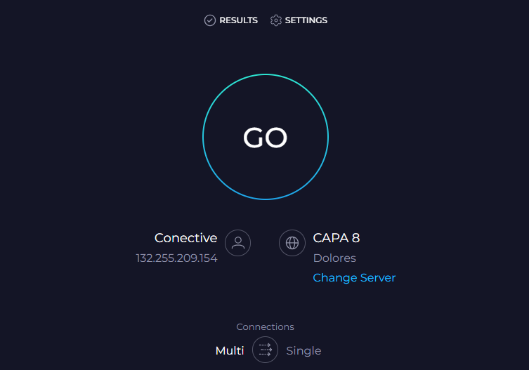This screenshot has width=529, height=370.
Task: Start the speed test with GO
Action: [266, 138]
